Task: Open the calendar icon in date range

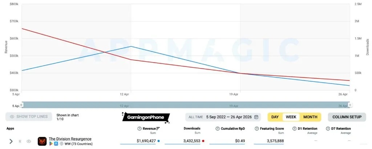Action: point(256,117)
